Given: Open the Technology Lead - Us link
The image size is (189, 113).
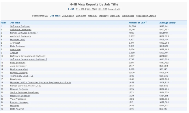Looking at the screenshot, I should coord(22,76).
